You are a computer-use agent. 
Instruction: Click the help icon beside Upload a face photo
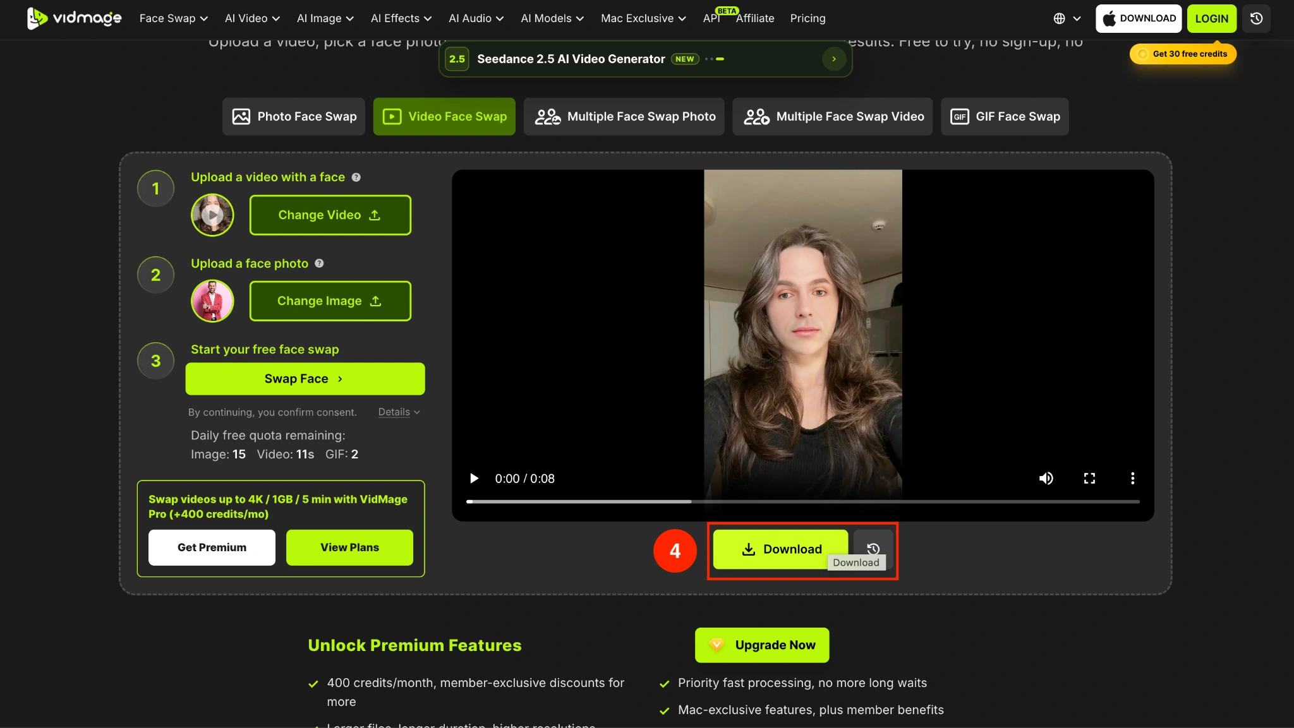(319, 263)
